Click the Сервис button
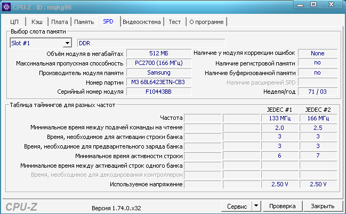Viewport: 346px width, 214px height. [x=236, y=206]
